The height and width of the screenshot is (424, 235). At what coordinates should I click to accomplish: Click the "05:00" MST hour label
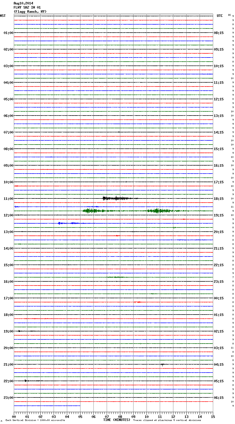pyautogui.click(x=9, y=99)
